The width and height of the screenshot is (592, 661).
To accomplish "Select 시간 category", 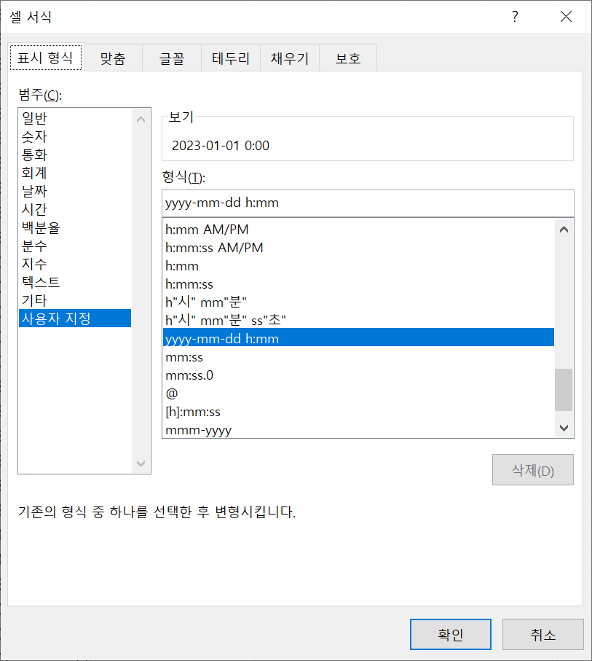I will (x=75, y=209).
